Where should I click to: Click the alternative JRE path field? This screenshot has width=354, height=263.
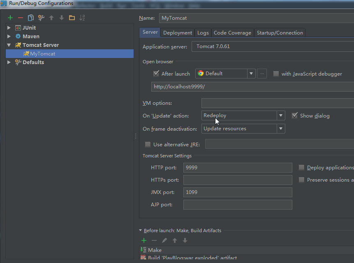(280, 144)
